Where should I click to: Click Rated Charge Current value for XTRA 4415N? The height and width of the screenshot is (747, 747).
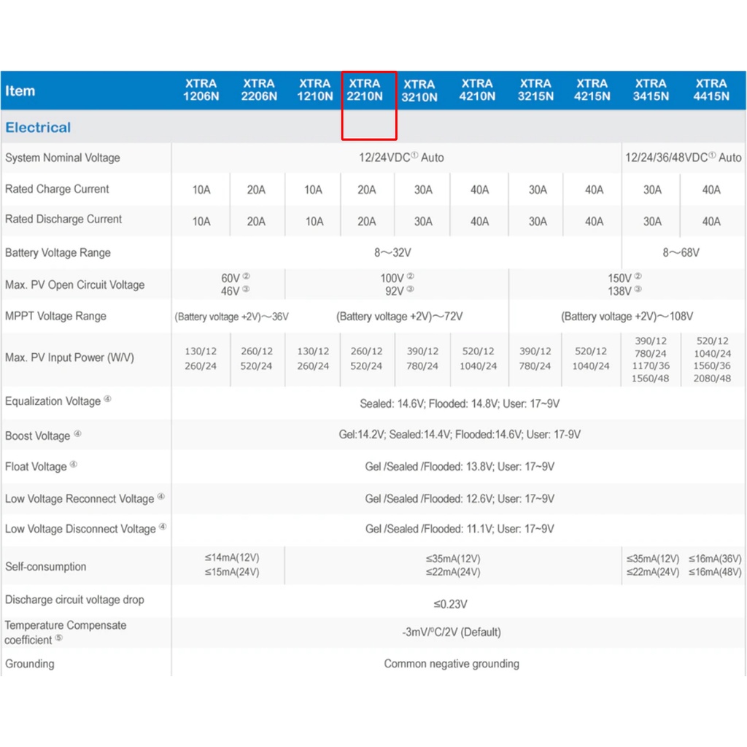coord(711,190)
